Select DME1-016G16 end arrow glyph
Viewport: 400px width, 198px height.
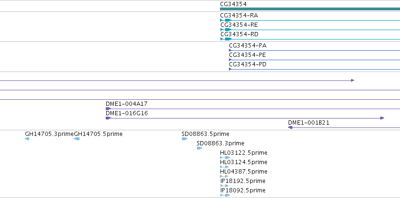[x=382, y=118]
